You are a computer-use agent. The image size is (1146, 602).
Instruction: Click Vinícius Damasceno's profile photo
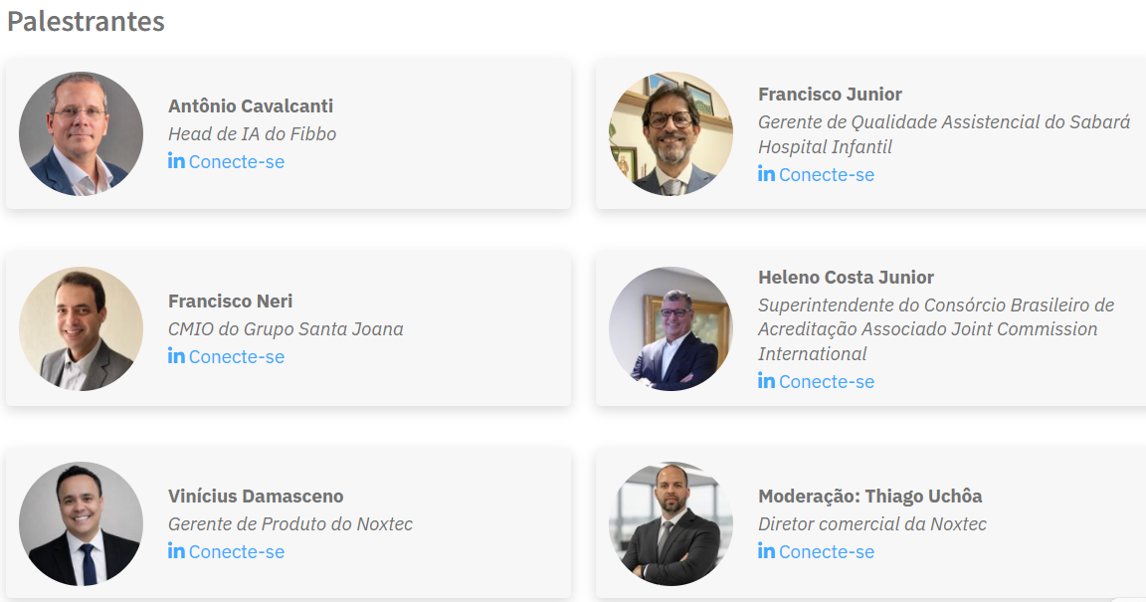click(x=81, y=523)
